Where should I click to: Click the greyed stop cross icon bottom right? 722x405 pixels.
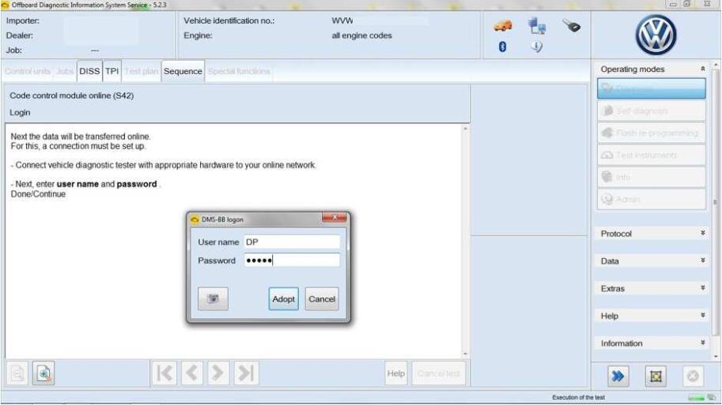(693, 377)
